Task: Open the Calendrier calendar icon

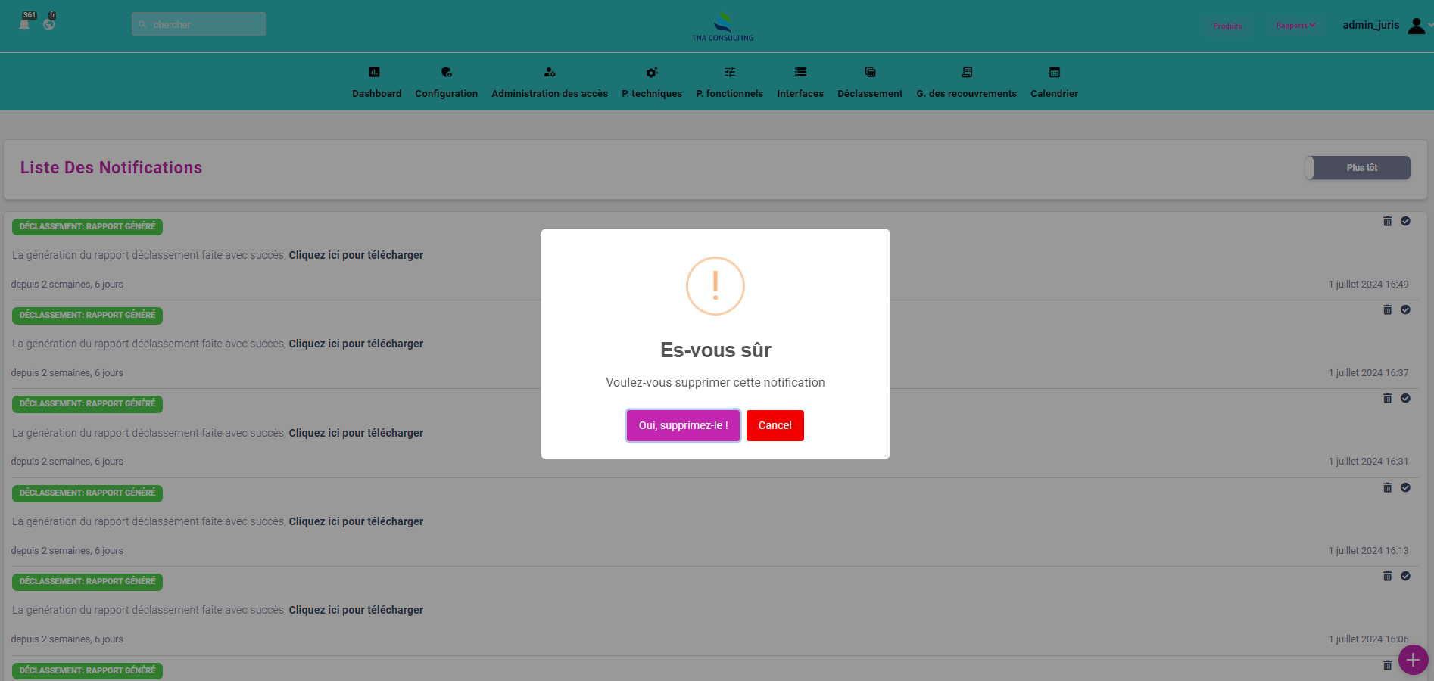Action: pyautogui.click(x=1054, y=73)
